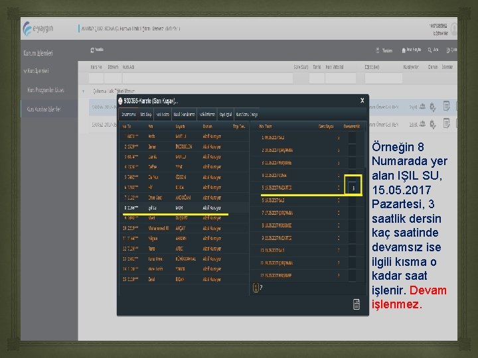This screenshot has width=478, height=358.
Task: Open document icon in second course row
Action: pos(447,123)
